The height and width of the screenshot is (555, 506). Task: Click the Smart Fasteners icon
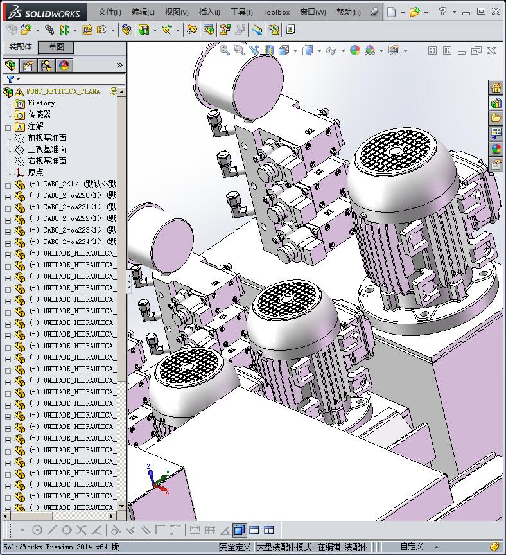(x=87, y=30)
